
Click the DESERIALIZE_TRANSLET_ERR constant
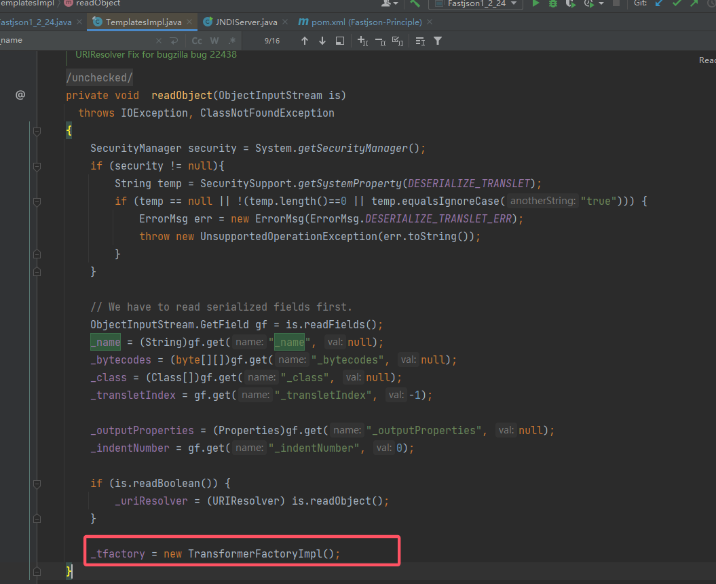click(x=438, y=219)
